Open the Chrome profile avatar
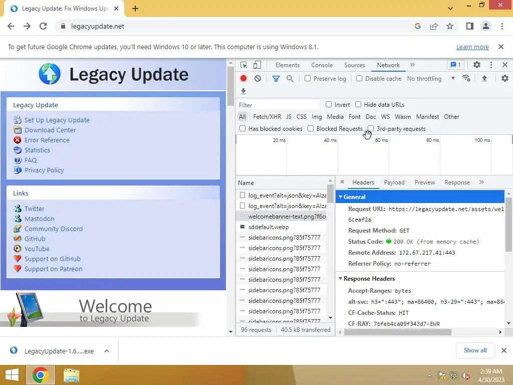513x385 pixels. point(486,26)
